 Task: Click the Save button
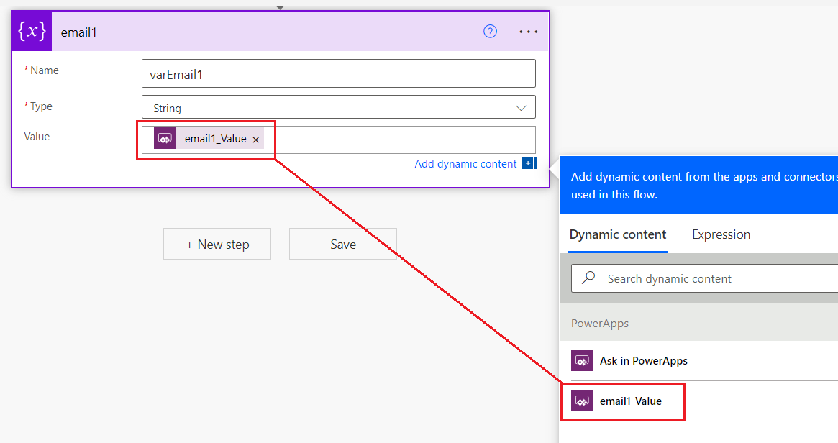[x=343, y=245]
